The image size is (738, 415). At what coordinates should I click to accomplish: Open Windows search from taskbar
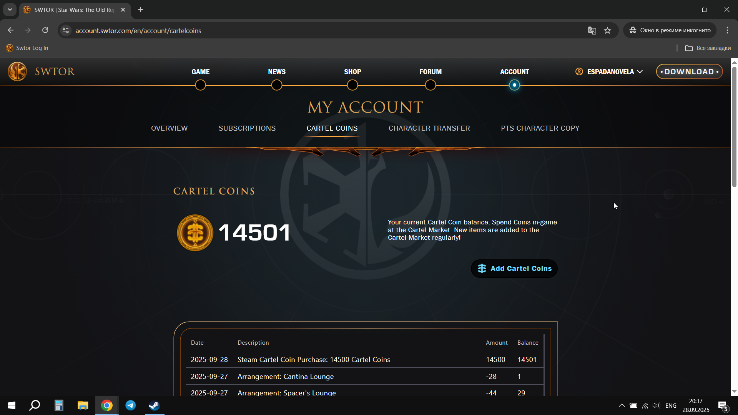point(35,405)
